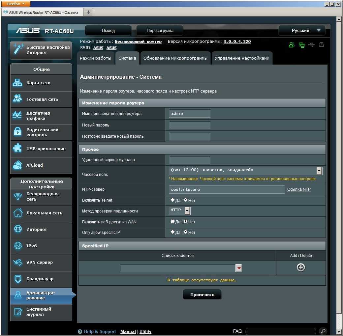Click the FAQ search magnifier icon
This screenshot has height=336, width=343.
click(323, 331)
